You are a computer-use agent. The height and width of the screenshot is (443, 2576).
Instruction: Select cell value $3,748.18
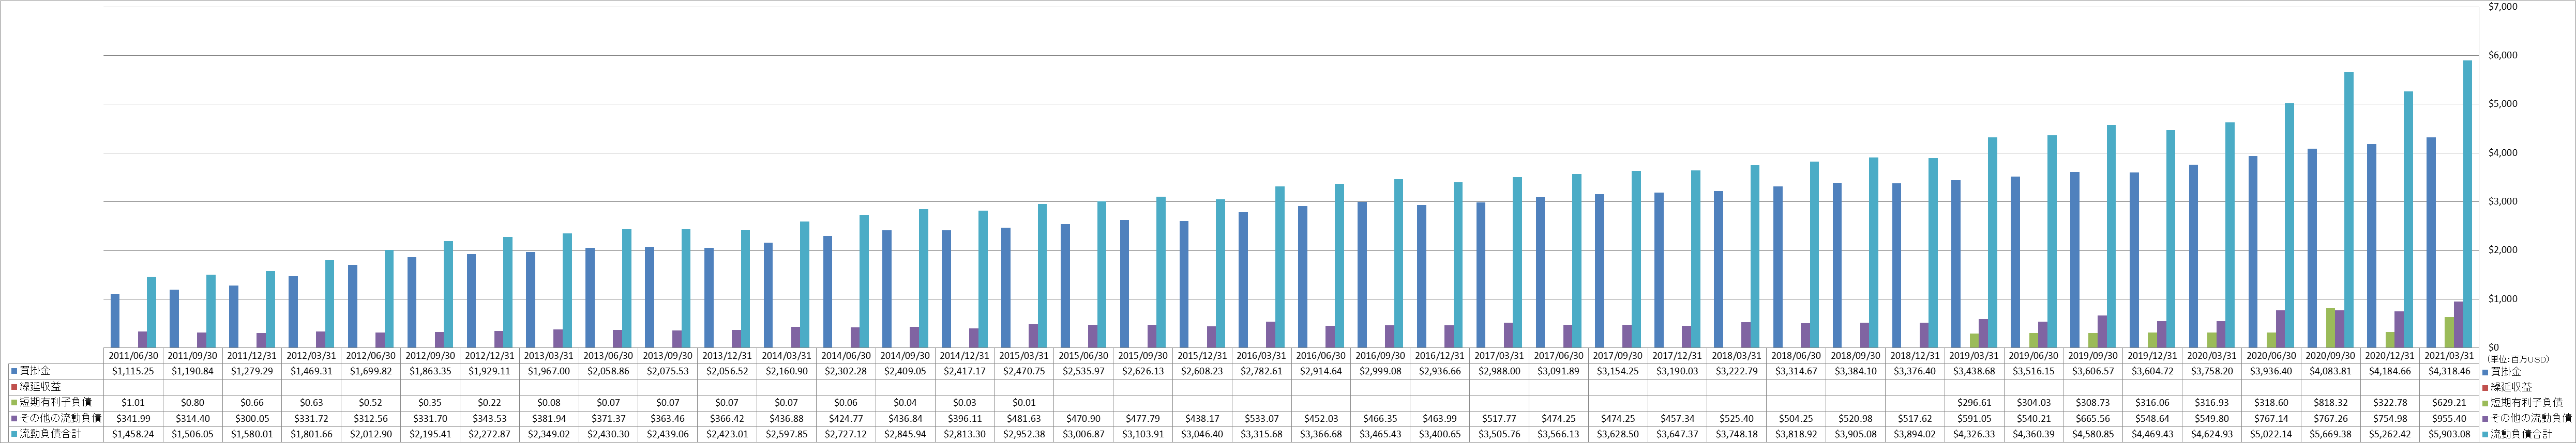pyautogui.click(x=1736, y=434)
